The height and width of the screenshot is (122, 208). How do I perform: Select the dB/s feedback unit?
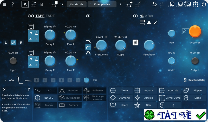coord(149,16)
